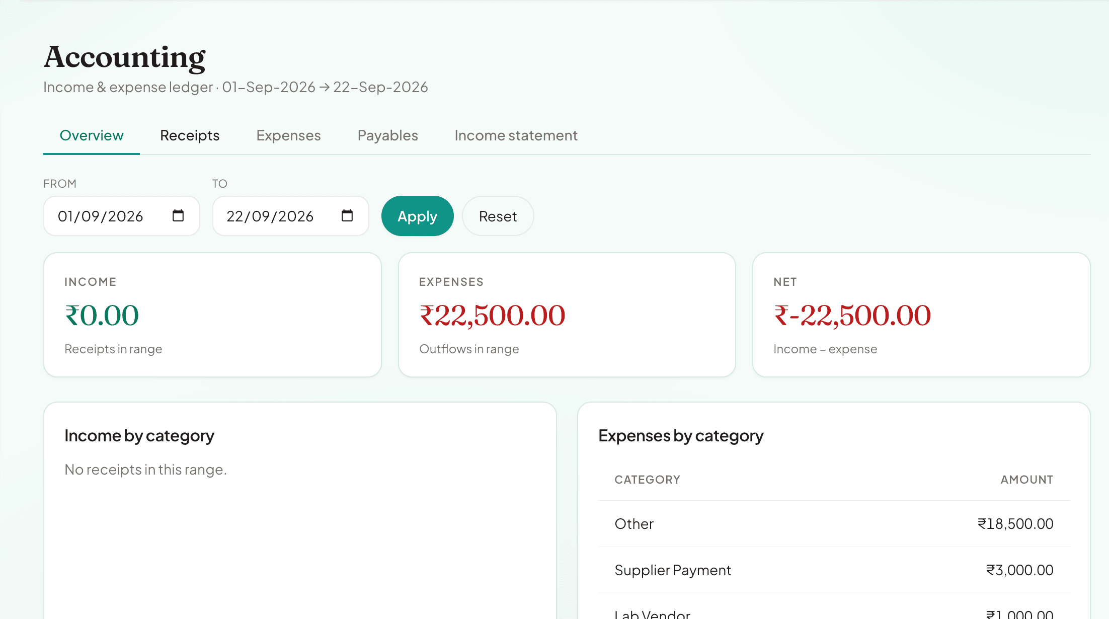Open the Receipts tab
Screen dimensions: 1109x619
pyautogui.click(x=190, y=135)
